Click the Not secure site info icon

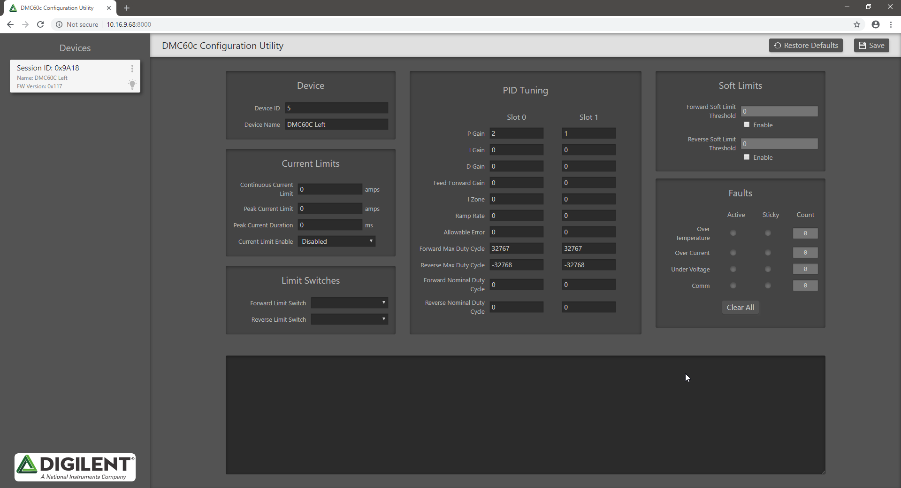pos(59,24)
